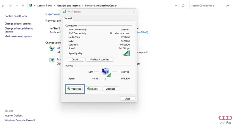Click the signal quality bars icon
Screen dimensions: 234x125
pyautogui.click(x=126, y=53)
